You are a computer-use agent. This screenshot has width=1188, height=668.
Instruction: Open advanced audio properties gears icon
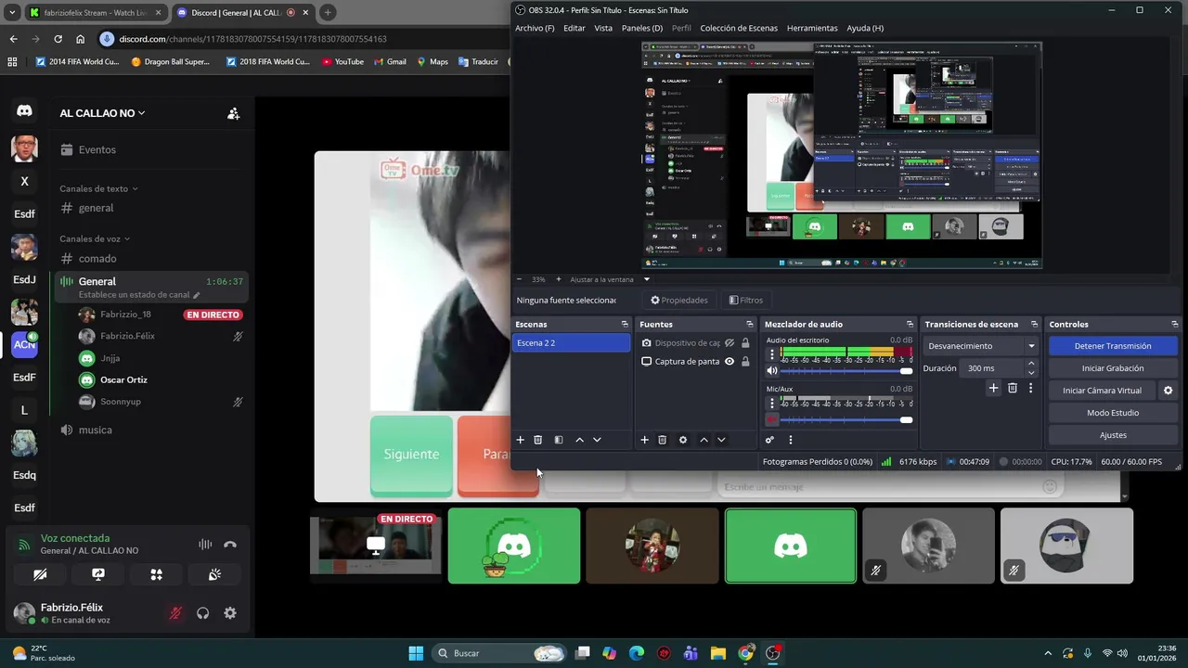coord(769,440)
